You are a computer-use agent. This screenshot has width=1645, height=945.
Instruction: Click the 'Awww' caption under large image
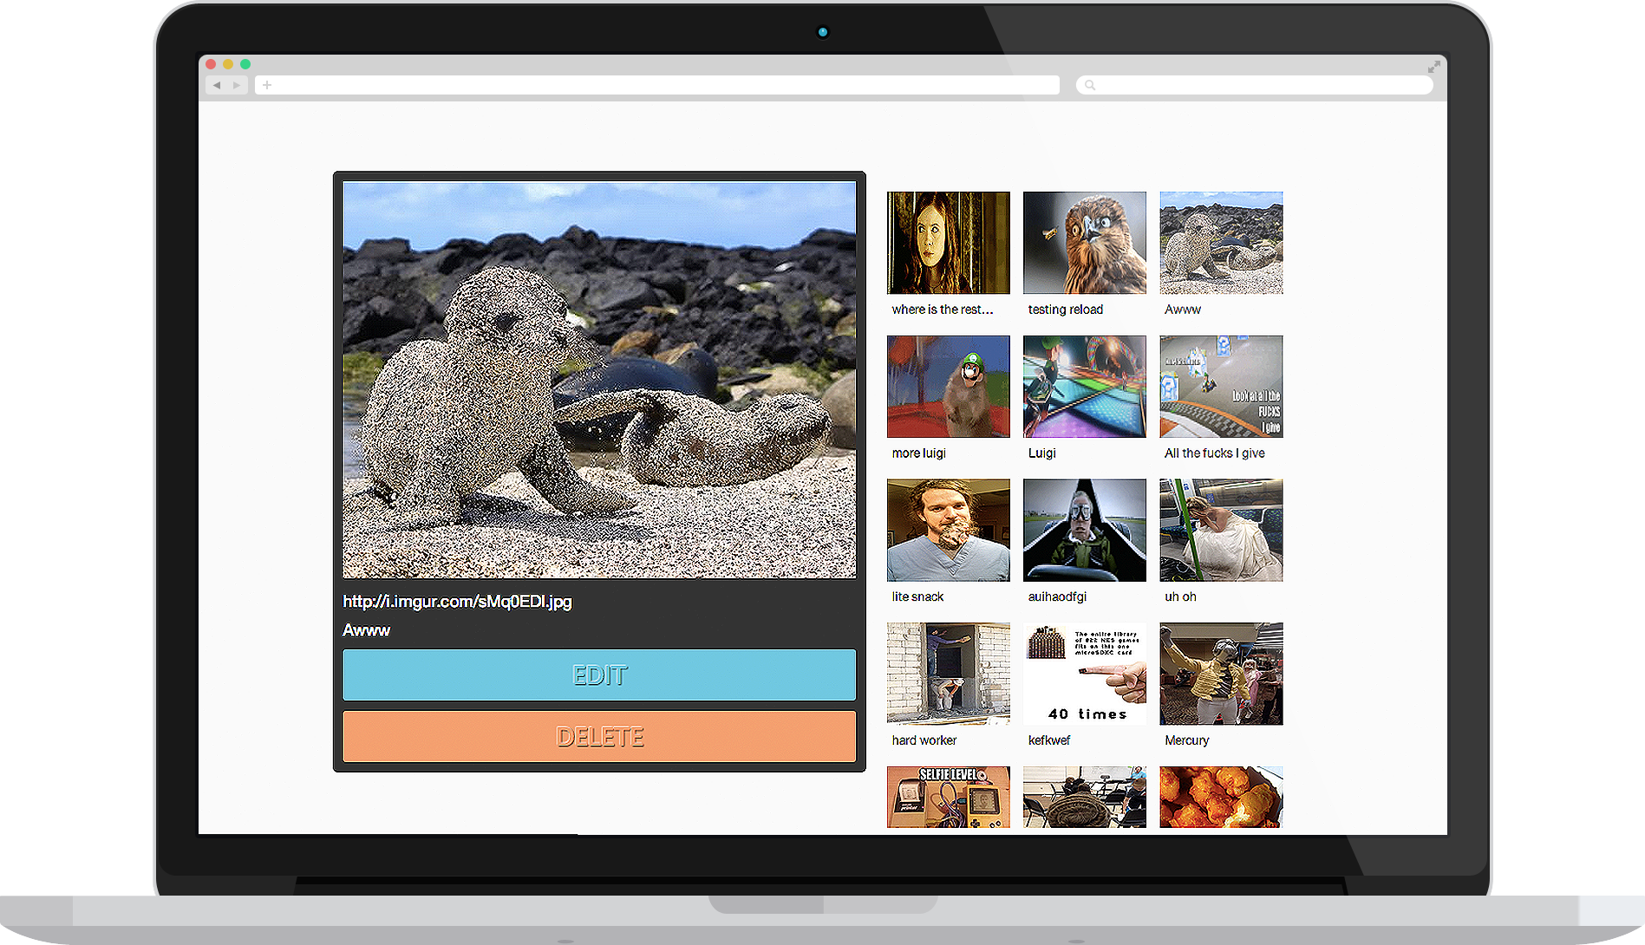click(x=366, y=630)
